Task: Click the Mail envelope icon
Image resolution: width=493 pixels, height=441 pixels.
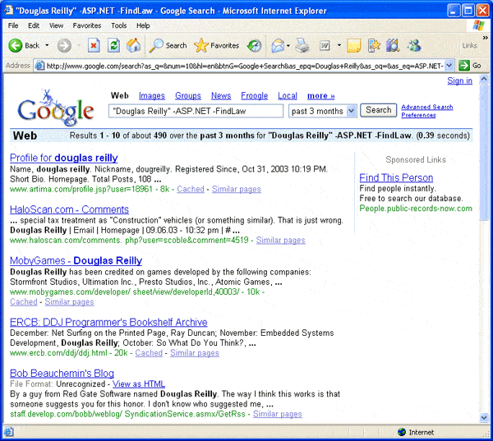Action: (278, 46)
